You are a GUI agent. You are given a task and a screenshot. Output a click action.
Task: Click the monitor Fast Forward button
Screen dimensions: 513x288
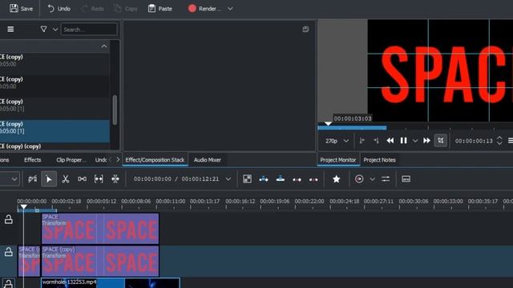click(x=426, y=141)
